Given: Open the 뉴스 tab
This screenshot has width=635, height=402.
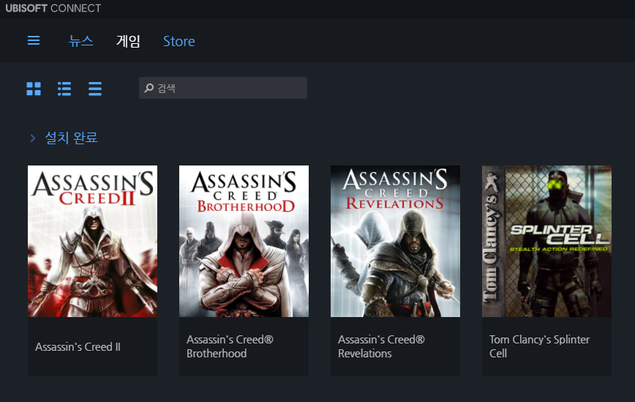Looking at the screenshot, I should pyautogui.click(x=81, y=41).
